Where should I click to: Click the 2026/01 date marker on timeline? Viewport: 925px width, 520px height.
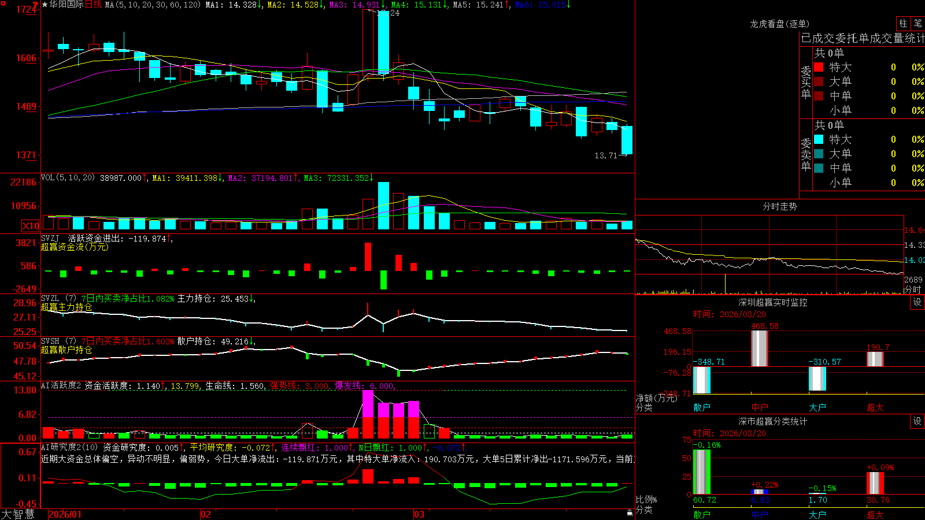[x=65, y=514]
